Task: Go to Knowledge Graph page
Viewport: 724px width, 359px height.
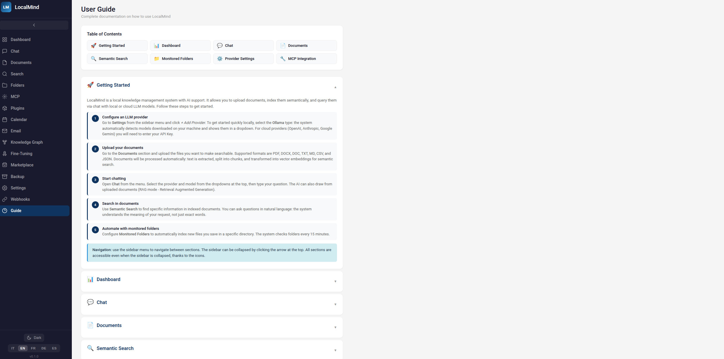Action: tap(35, 142)
